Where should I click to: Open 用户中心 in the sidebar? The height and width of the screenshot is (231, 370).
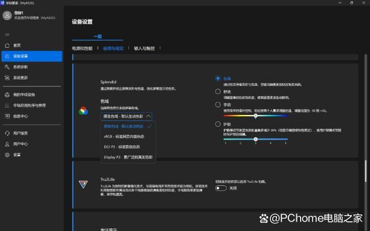click(x=21, y=144)
